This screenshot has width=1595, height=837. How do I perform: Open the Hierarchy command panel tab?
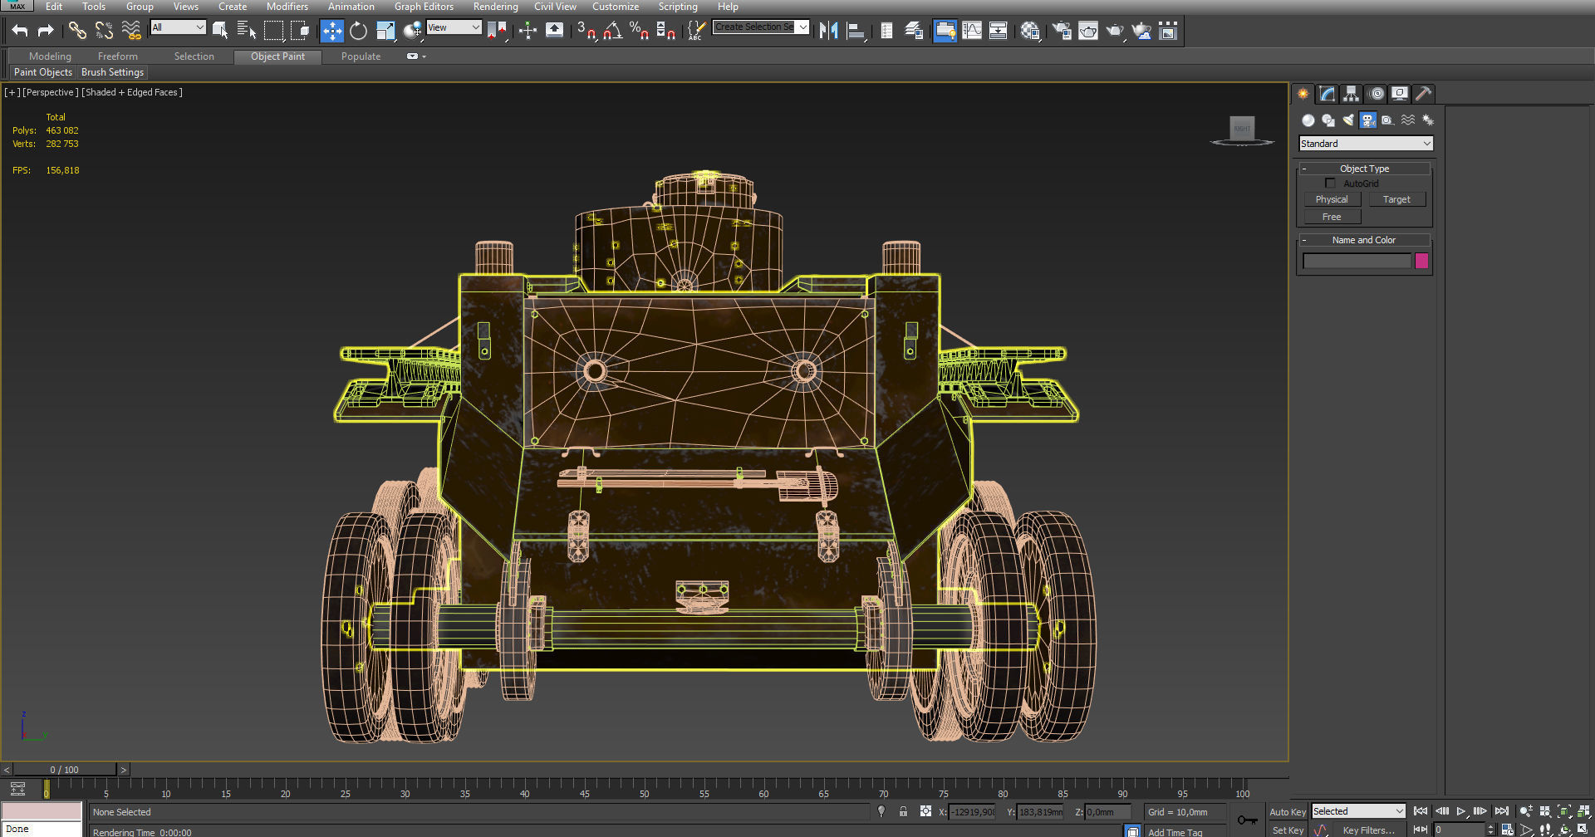pyautogui.click(x=1352, y=94)
